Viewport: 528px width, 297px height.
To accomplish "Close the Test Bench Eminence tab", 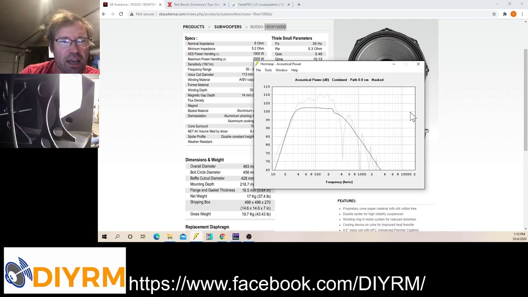I will (x=224, y=5).
